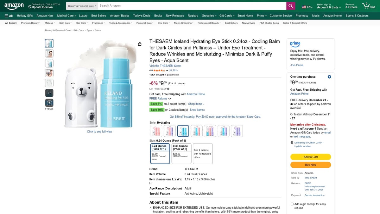Open the hamburger All menu icon
The height and width of the screenshot is (214, 380).
click(x=6, y=15)
